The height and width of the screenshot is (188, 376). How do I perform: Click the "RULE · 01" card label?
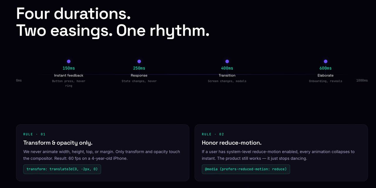point(34,134)
